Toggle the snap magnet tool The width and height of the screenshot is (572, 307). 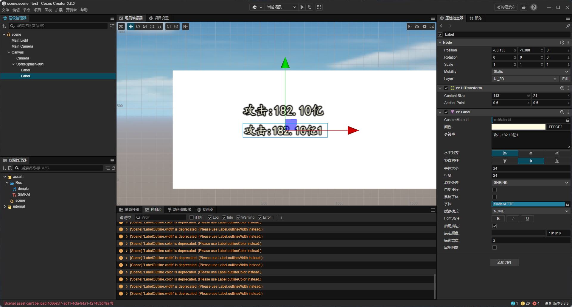159,26
